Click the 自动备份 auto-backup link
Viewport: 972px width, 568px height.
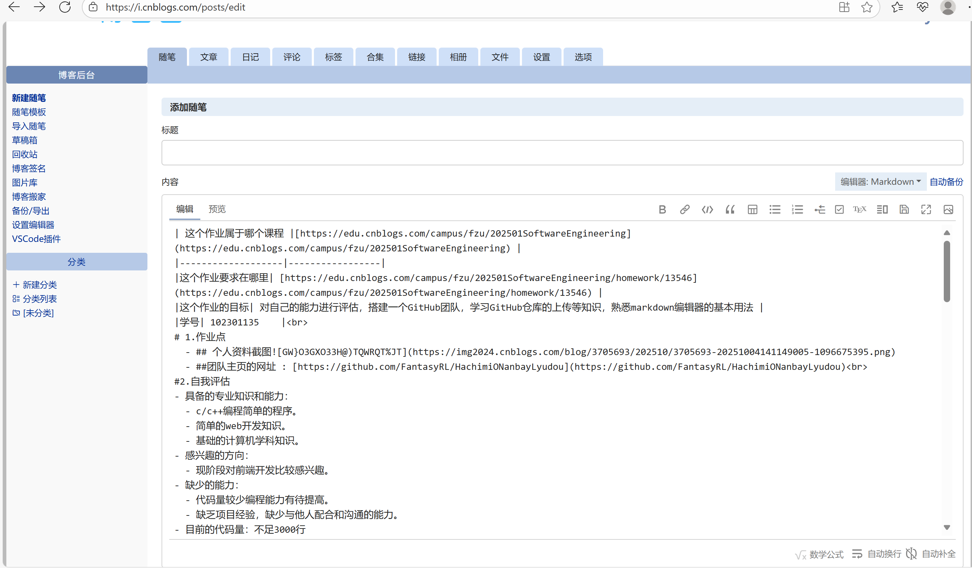(946, 182)
